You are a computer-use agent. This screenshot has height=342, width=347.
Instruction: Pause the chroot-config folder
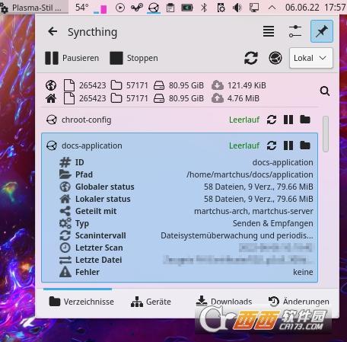pos(288,120)
